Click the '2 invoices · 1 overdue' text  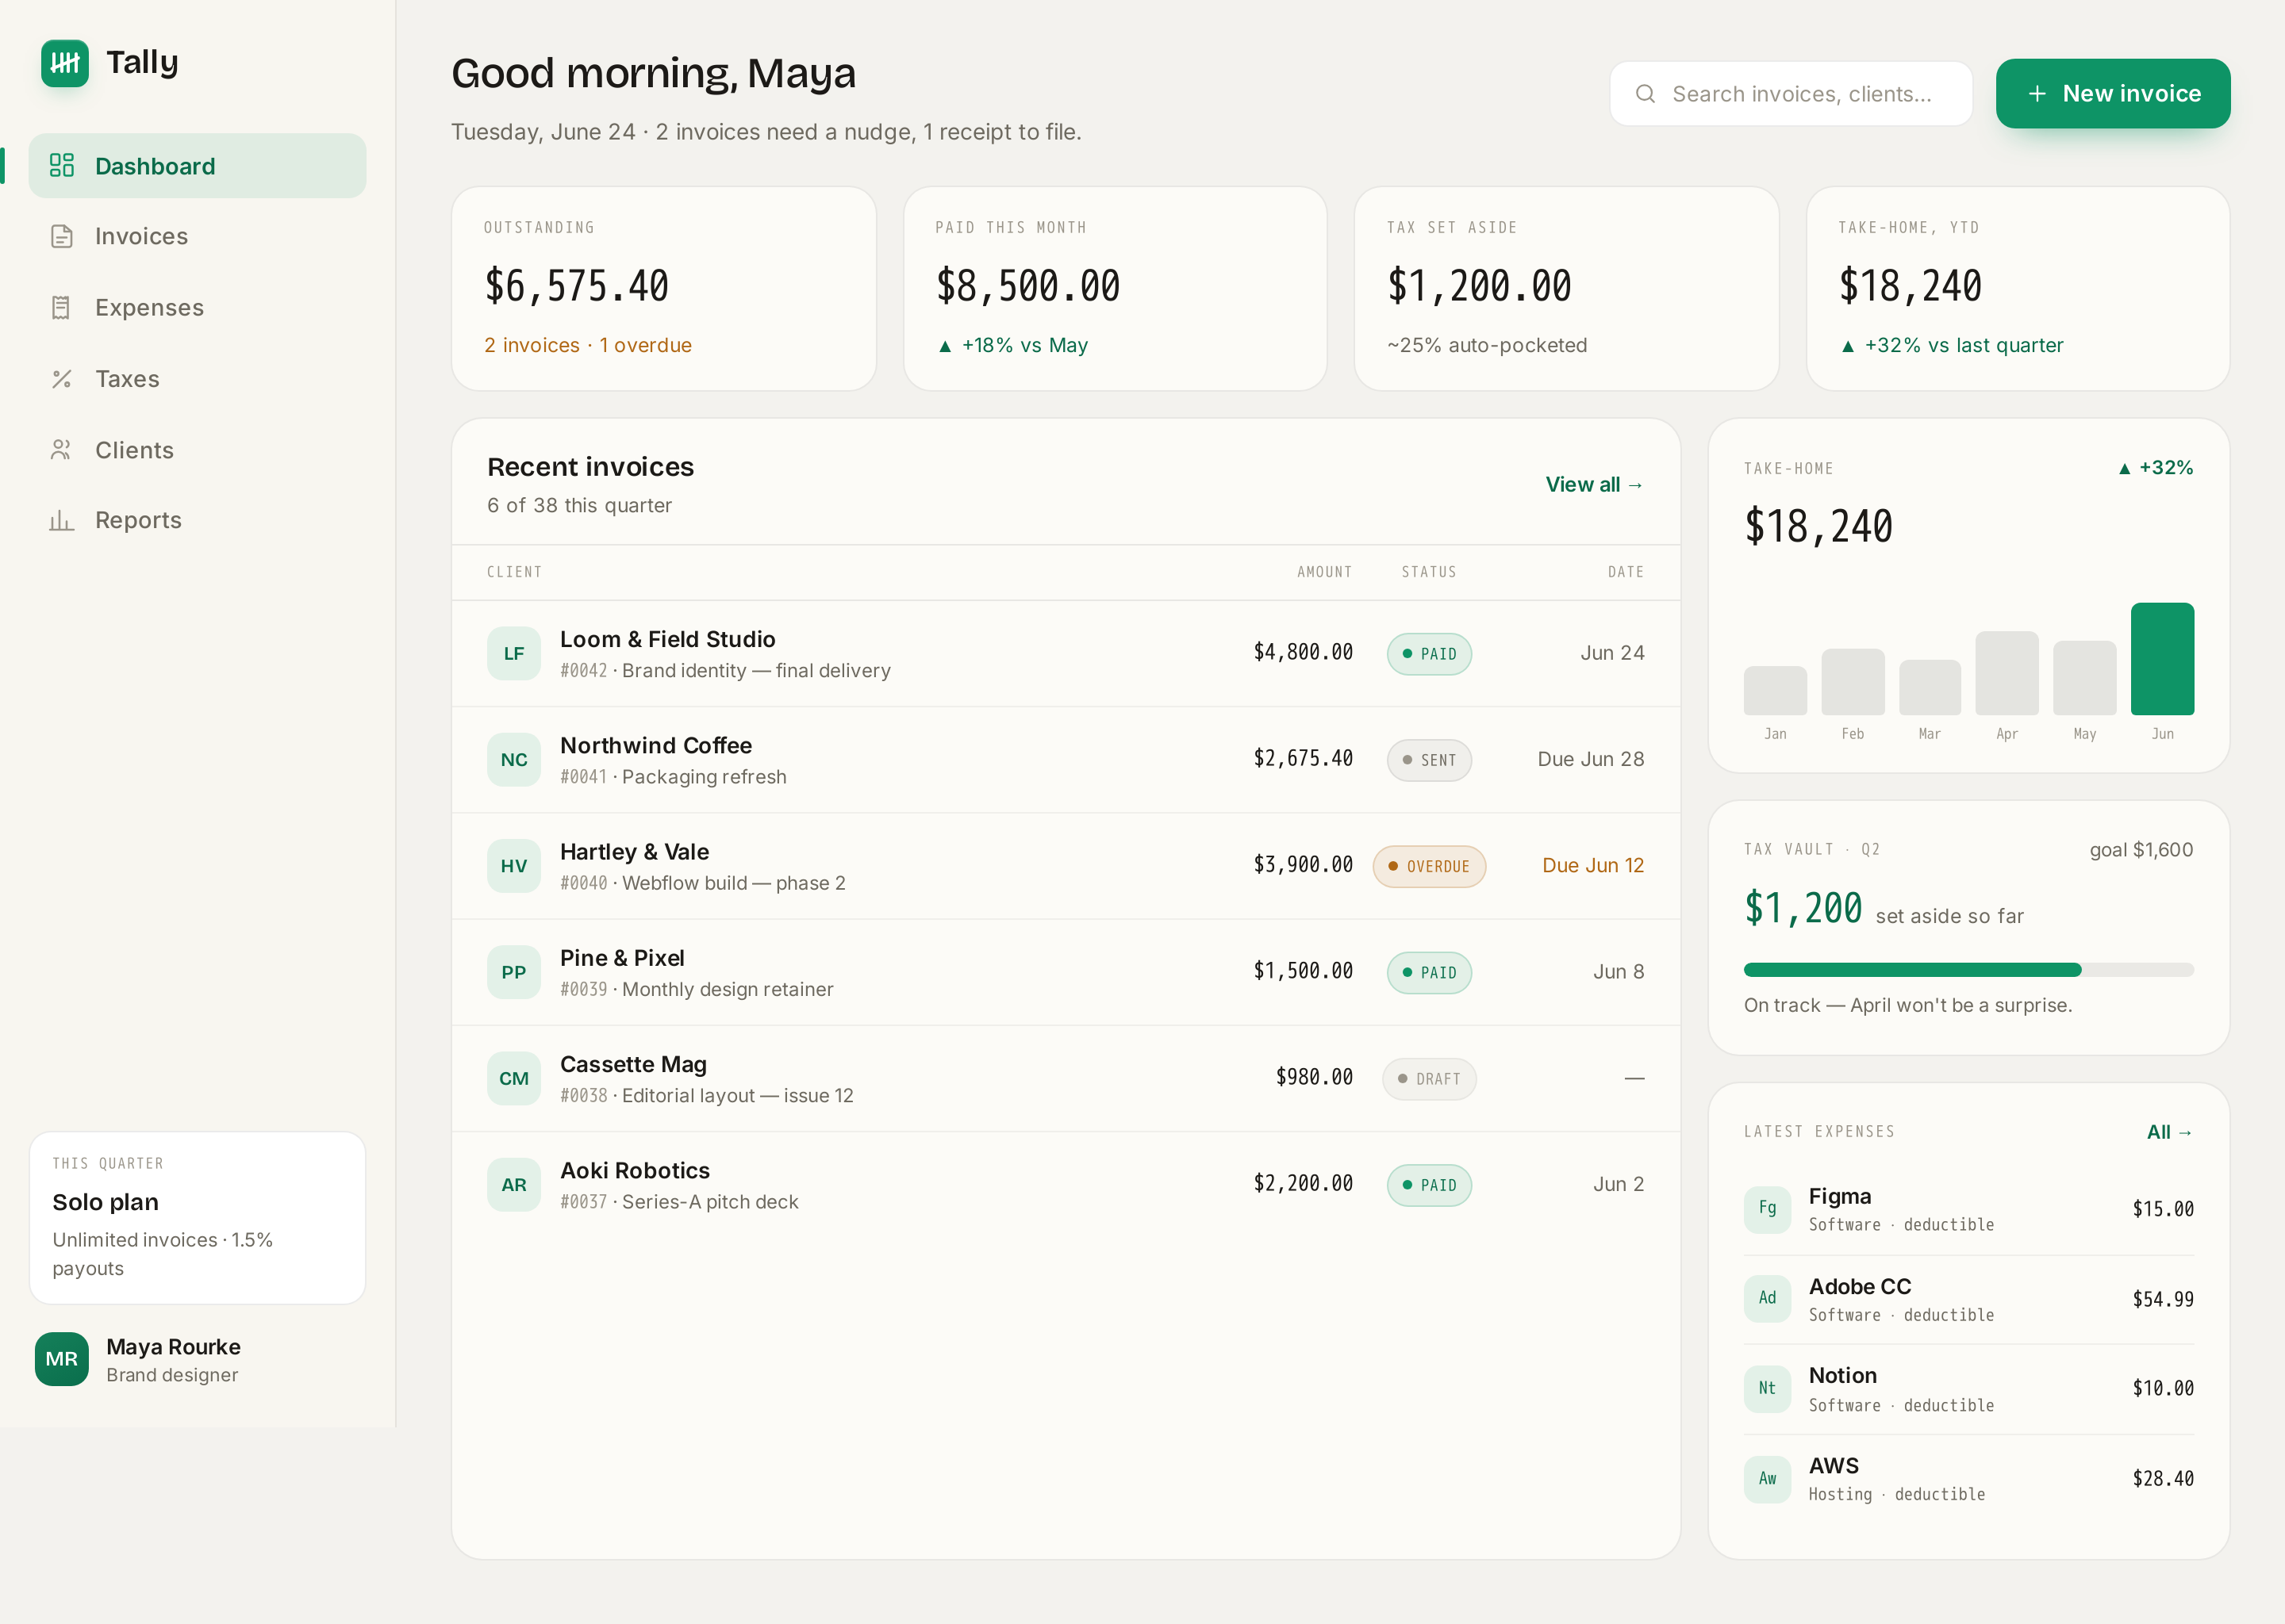(588, 345)
